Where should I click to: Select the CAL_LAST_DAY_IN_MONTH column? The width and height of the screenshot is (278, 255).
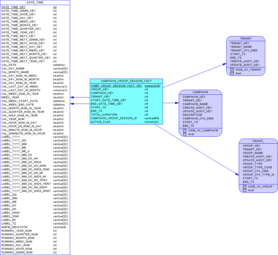point(21,90)
